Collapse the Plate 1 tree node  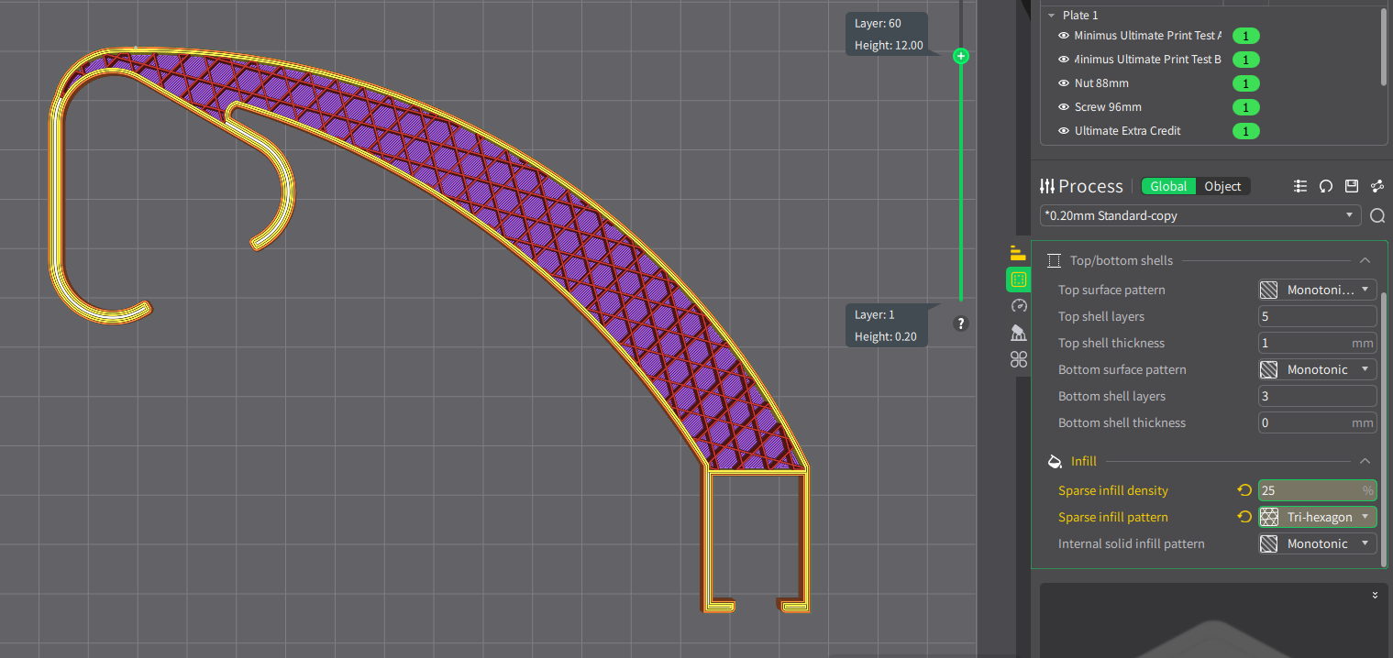[1050, 16]
